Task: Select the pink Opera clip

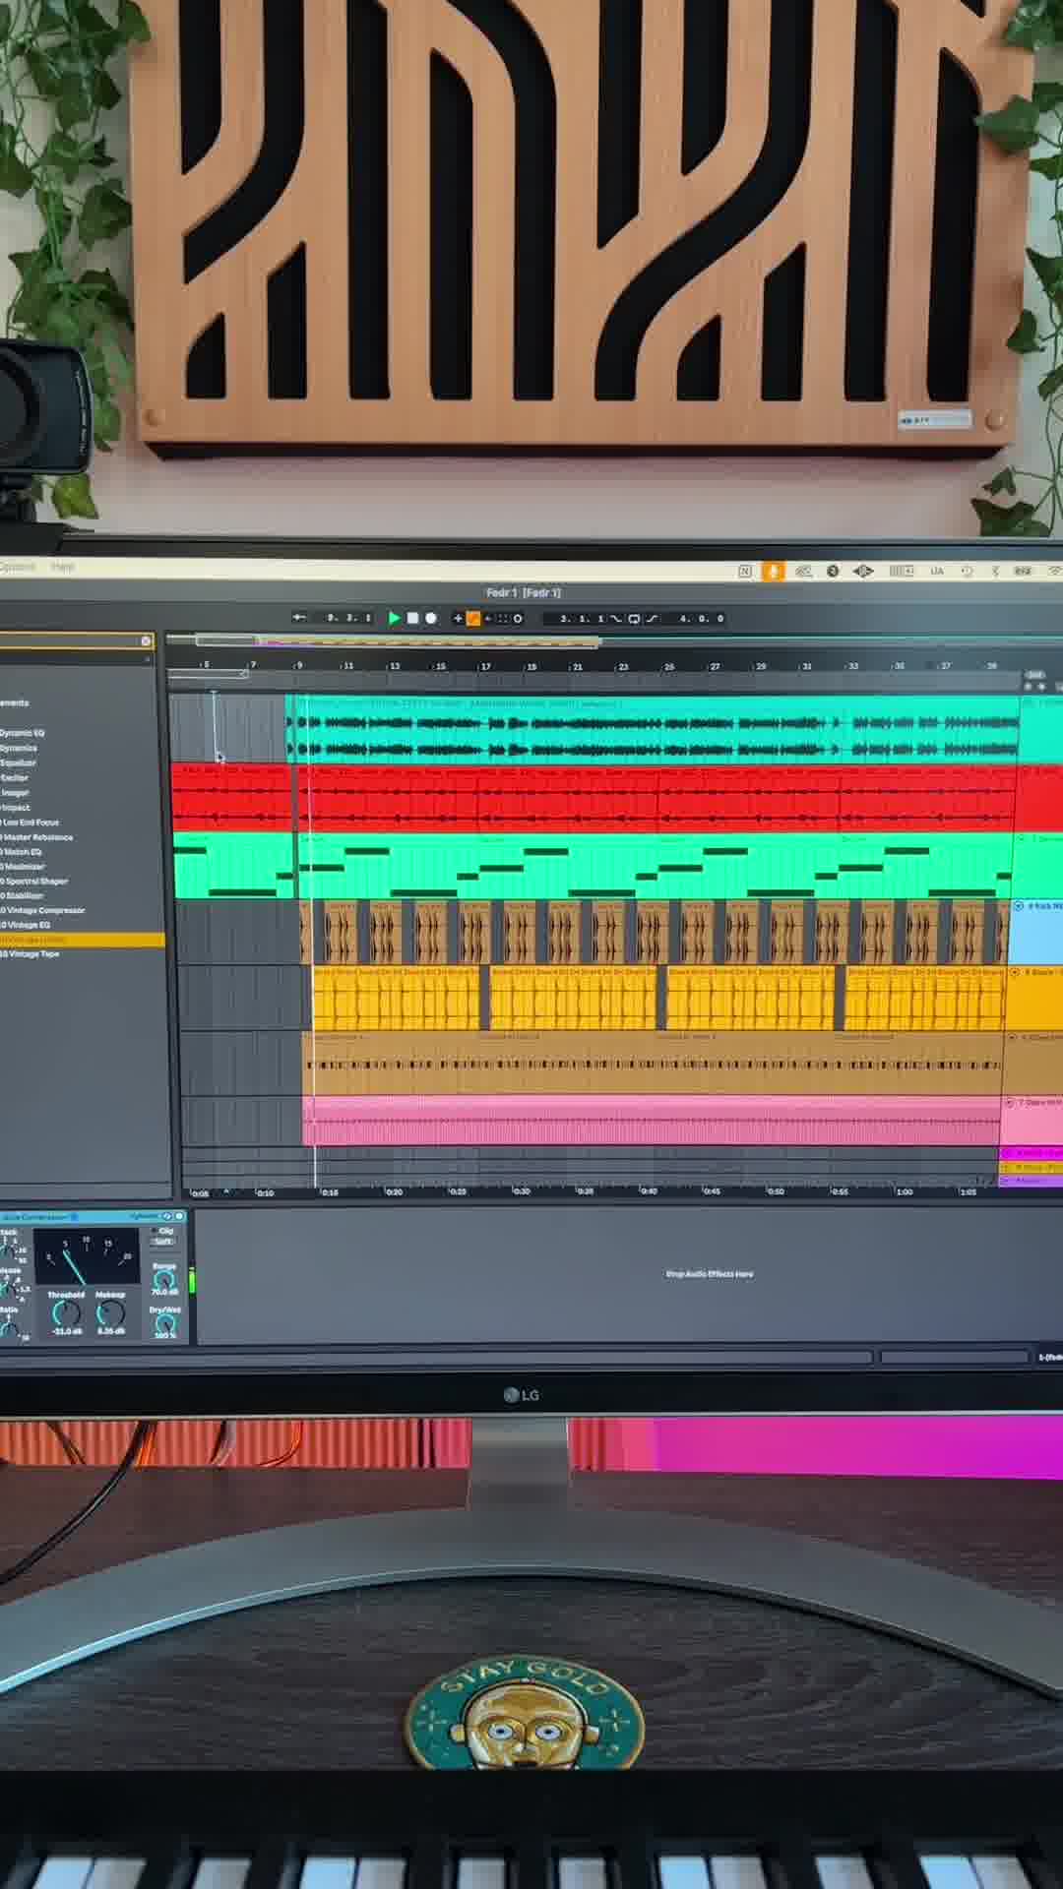Action: (x=652, y=1122)
